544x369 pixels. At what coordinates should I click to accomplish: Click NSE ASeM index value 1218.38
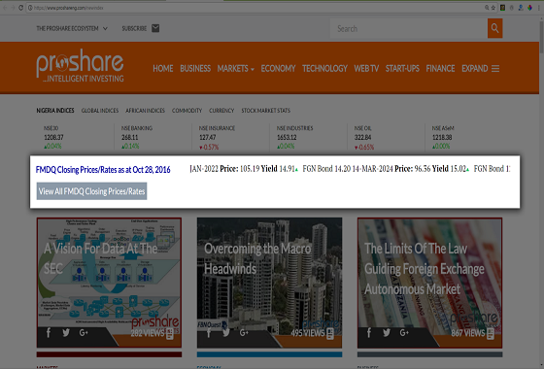442,137
